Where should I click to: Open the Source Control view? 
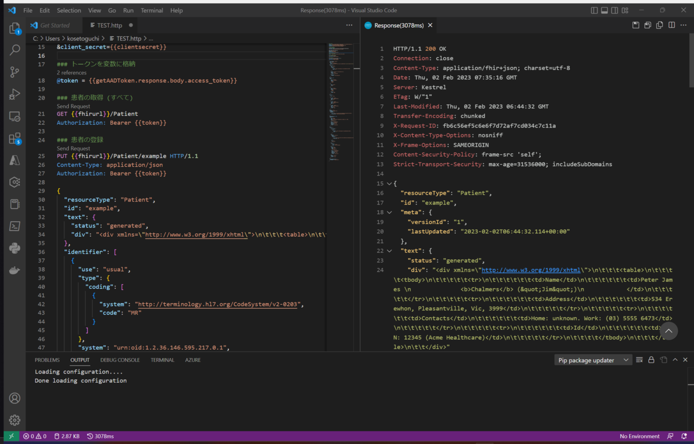[x=15, y=72]
